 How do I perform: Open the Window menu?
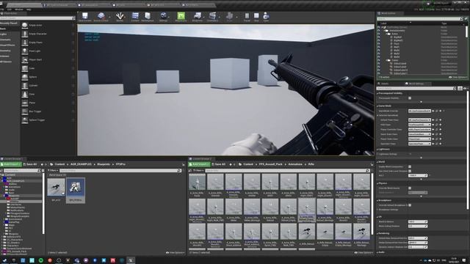(x=18, y=10)
